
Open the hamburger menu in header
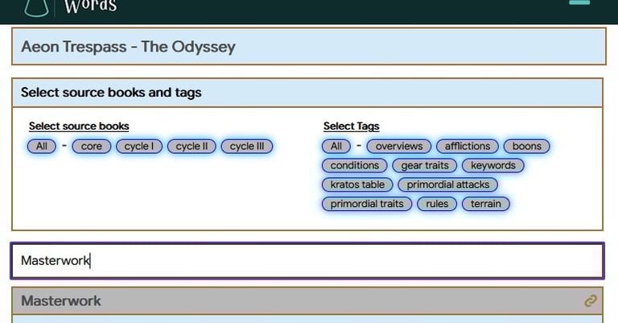[579, 2]
